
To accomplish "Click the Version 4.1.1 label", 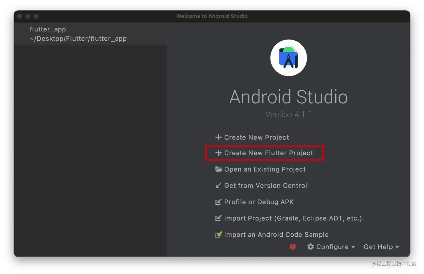I will tap(288, 115).
